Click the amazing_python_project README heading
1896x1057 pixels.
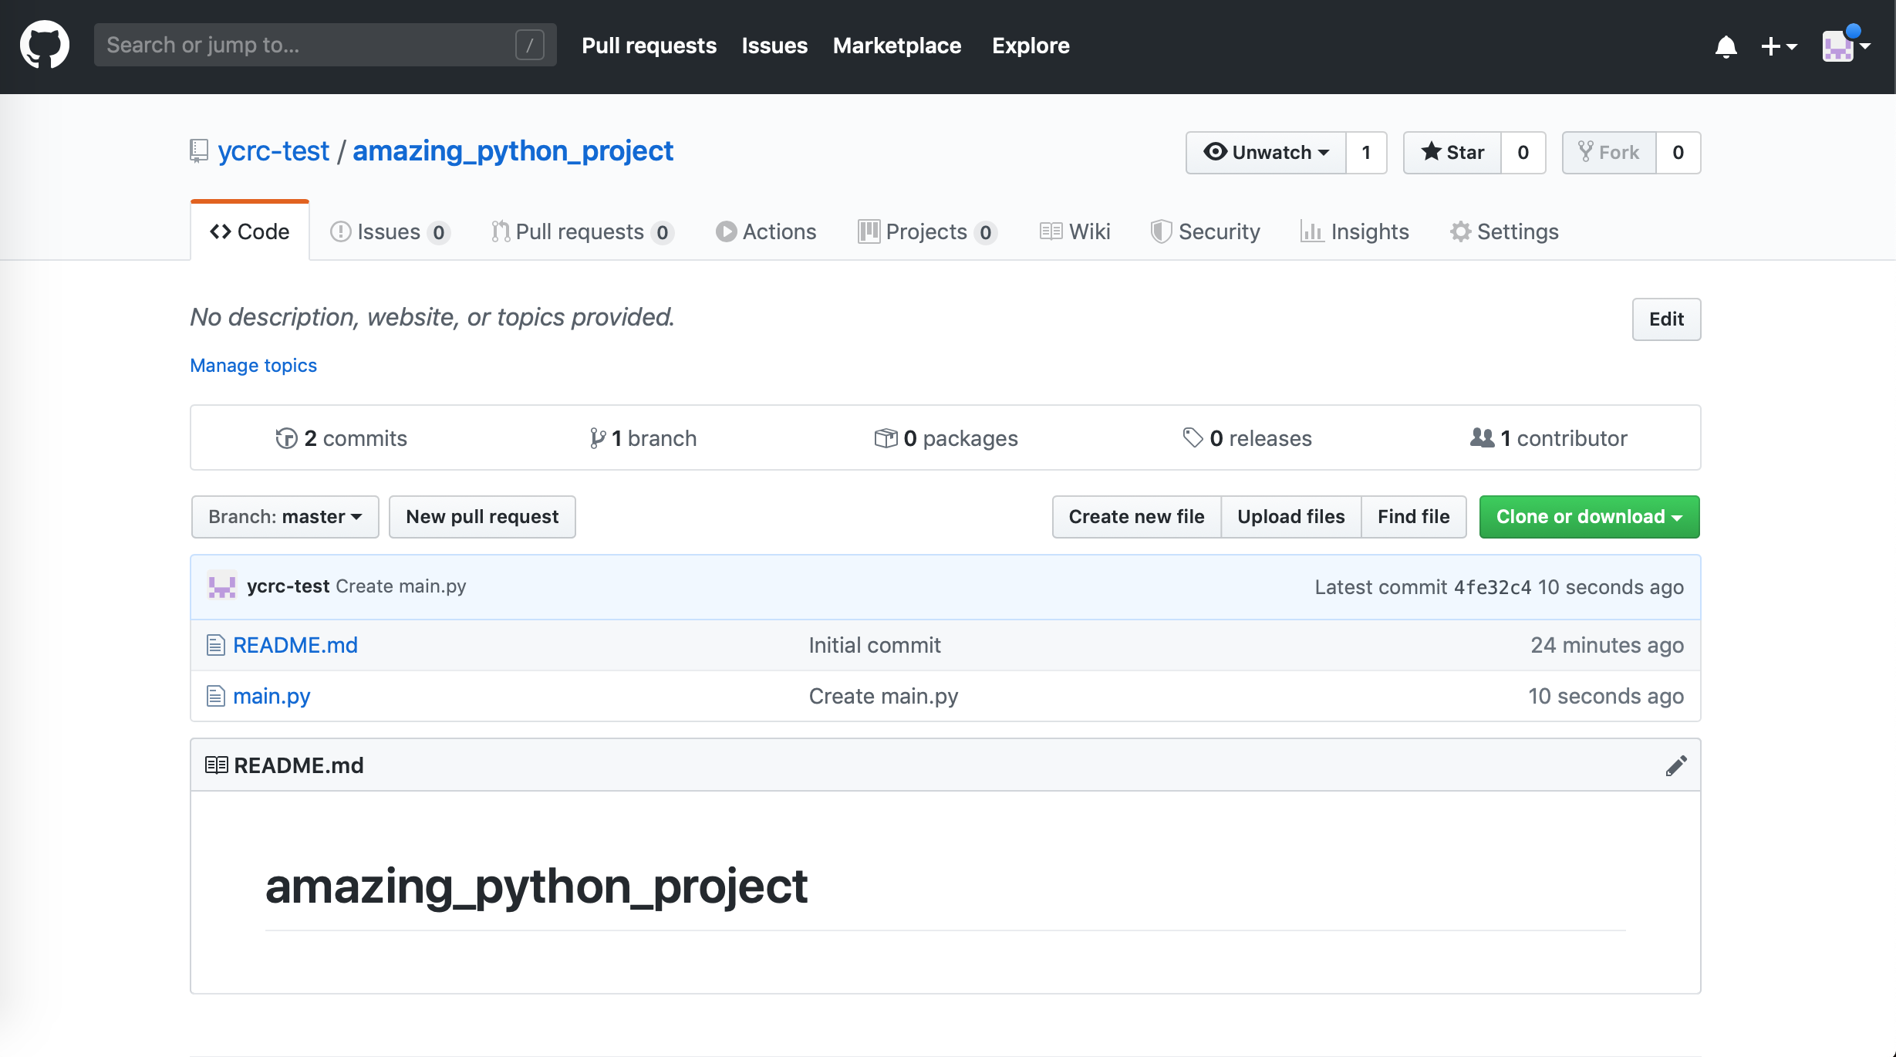536,886
